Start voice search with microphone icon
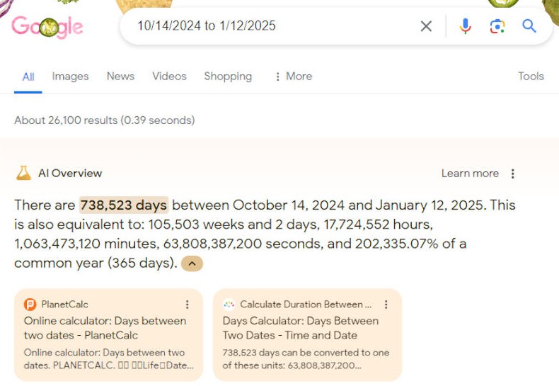 coord(465,26)
